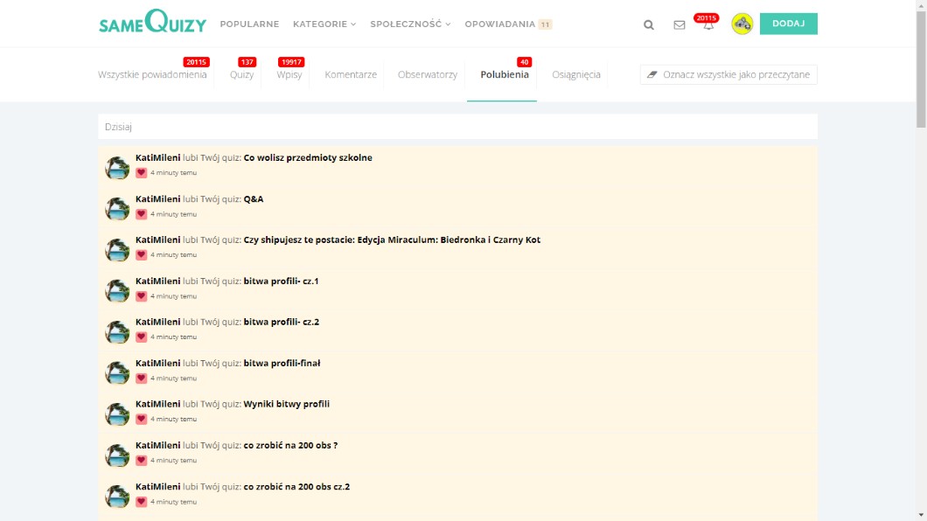The image size is (927, 521).
Task: Click Oznacz wszystkie jako przeczytane button
Action: [728, 75]
